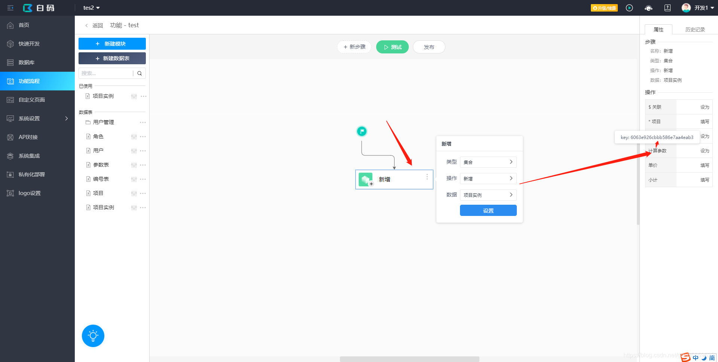Open more options for 用户管理 folder
Image resolution: width=718 pixels, height=362 pixels.
[143, 123]
